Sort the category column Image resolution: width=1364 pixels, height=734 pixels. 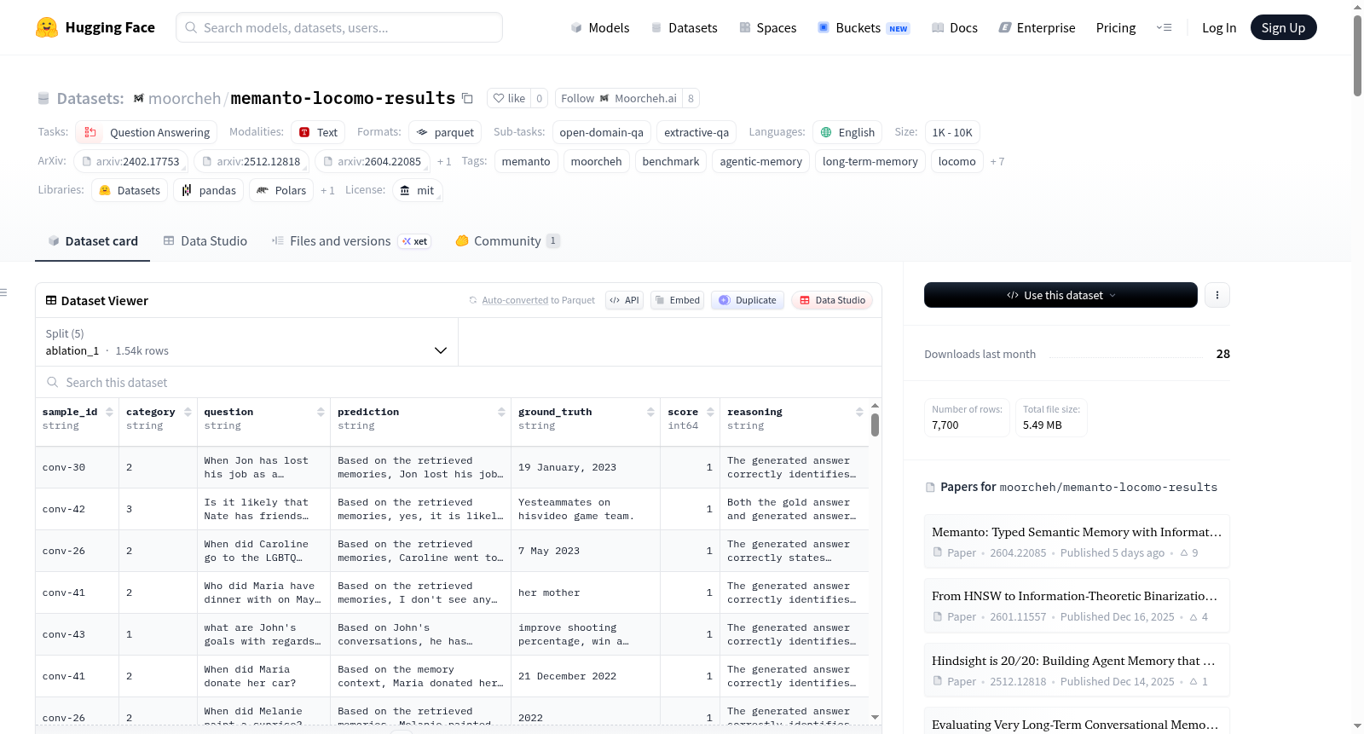(x=188, y=412)
